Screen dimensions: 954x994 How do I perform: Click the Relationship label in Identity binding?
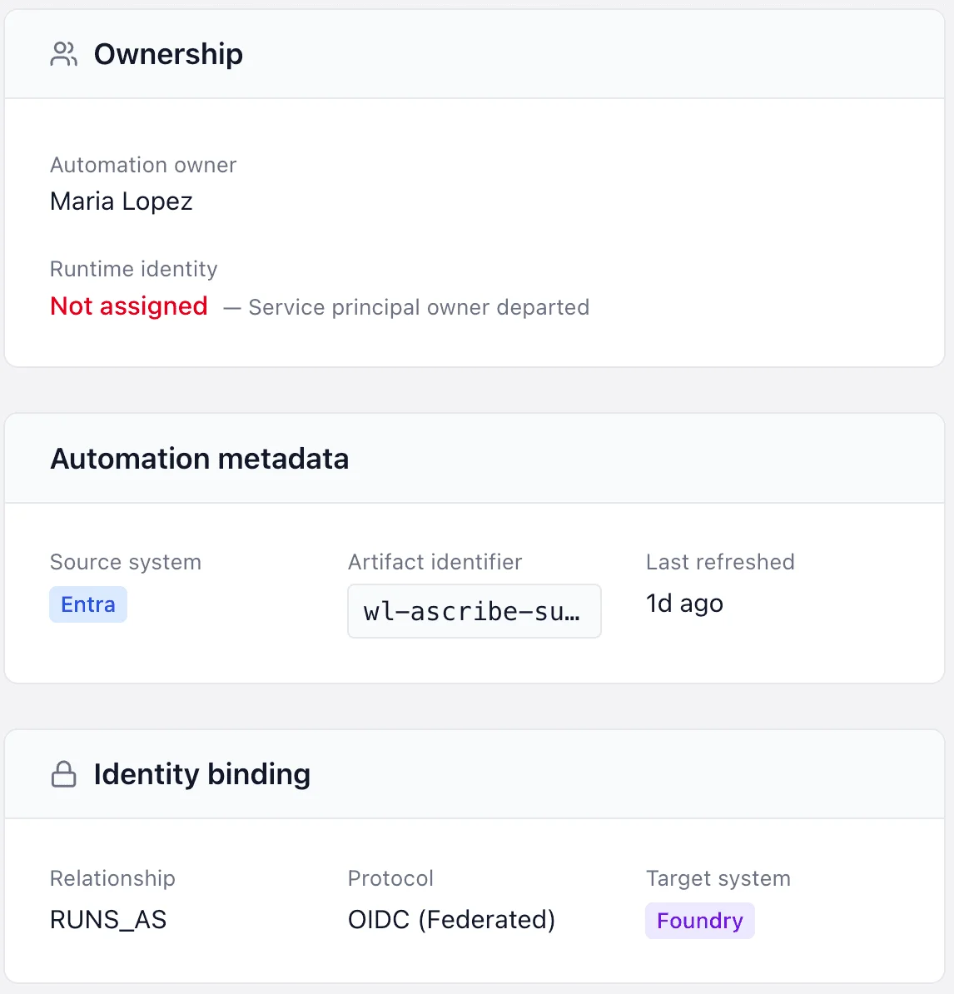112,878
